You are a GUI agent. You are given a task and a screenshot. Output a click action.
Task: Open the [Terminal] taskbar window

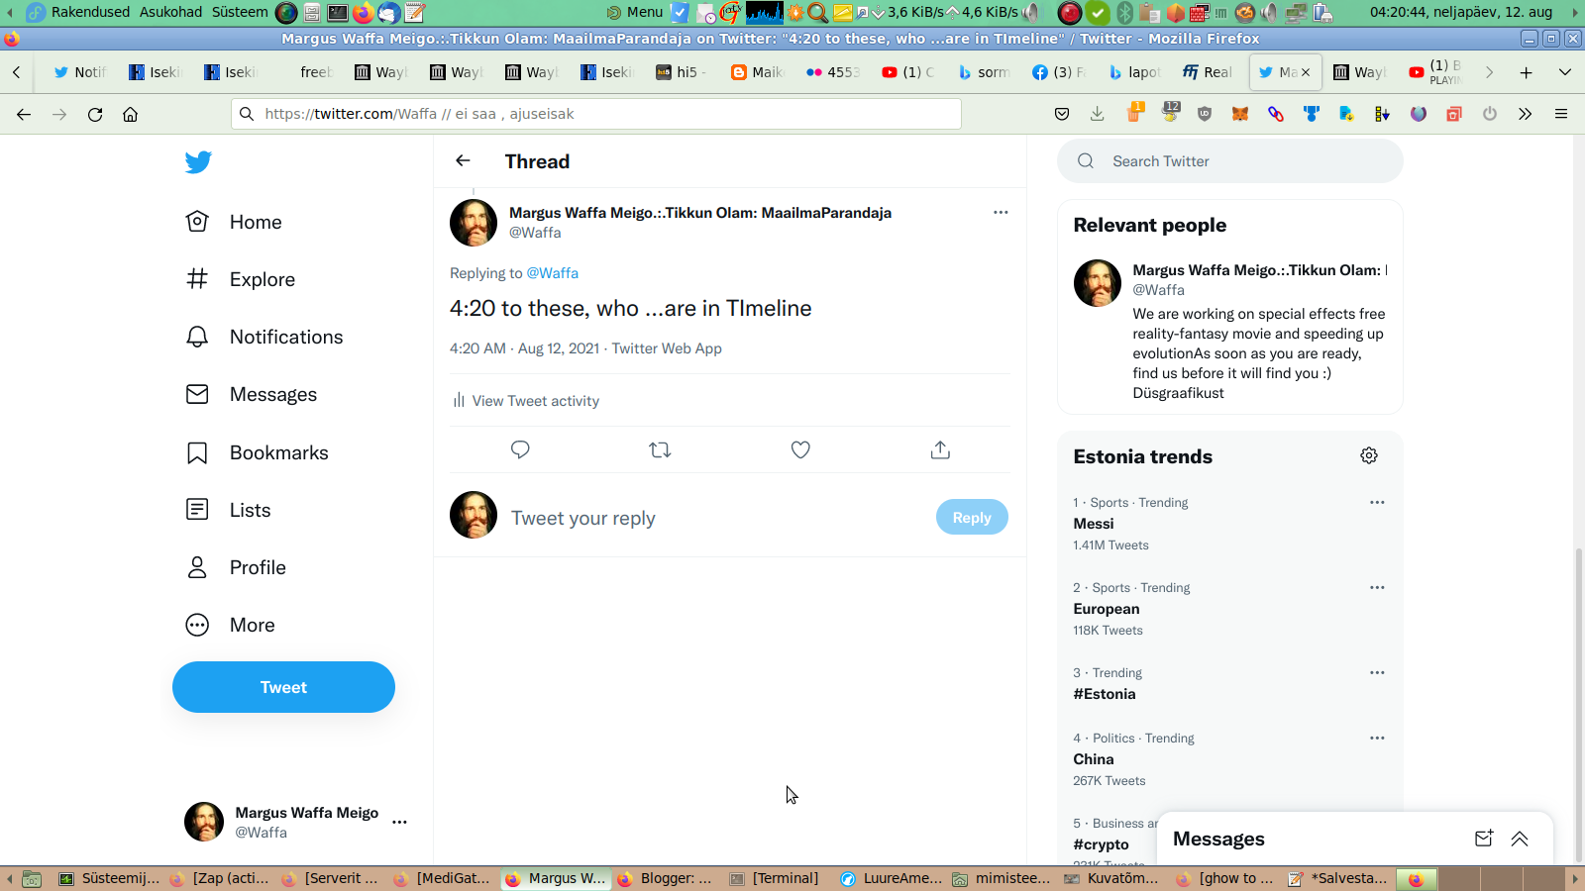click(x=776, y=878)
